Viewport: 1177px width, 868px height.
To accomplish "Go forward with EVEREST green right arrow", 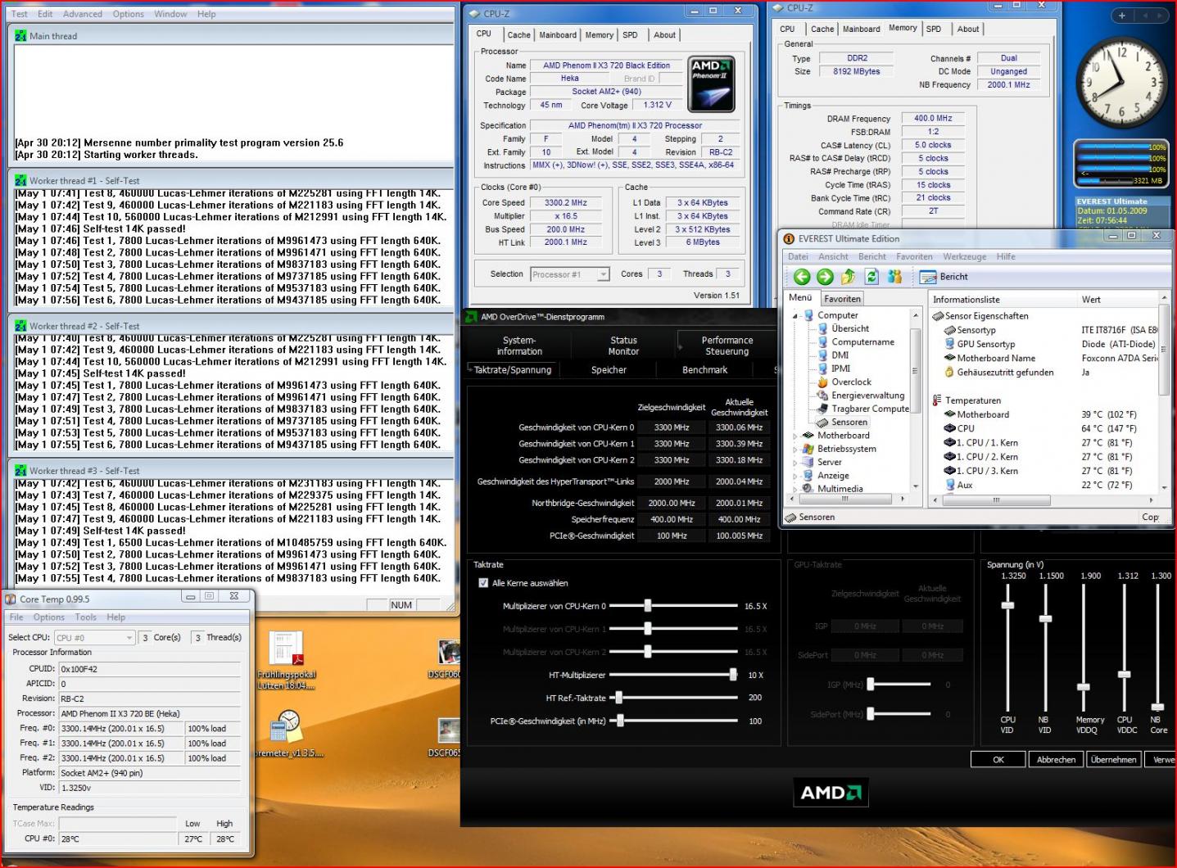I will point(825,277).
